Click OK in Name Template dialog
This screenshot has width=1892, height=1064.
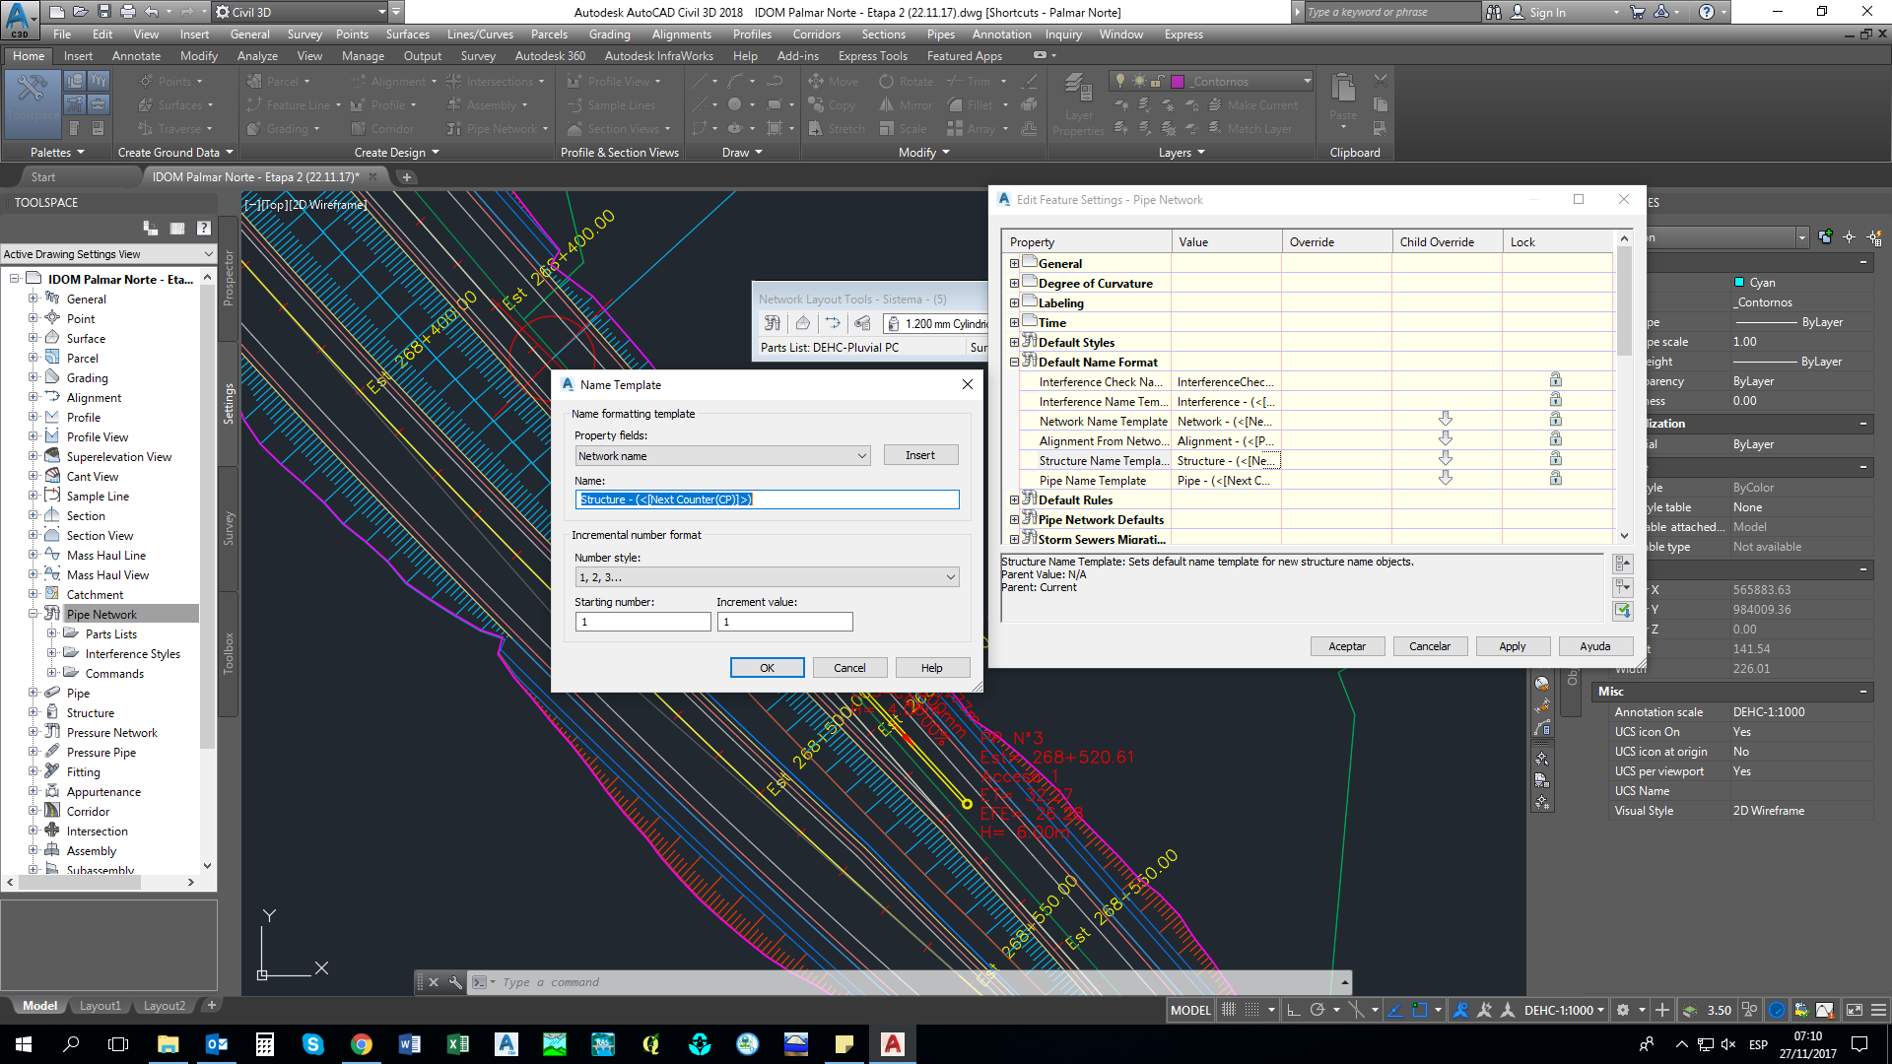767,668
